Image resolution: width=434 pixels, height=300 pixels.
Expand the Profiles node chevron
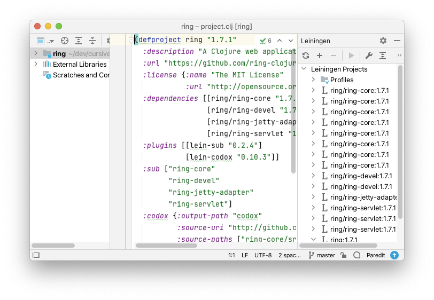point(313,80)
